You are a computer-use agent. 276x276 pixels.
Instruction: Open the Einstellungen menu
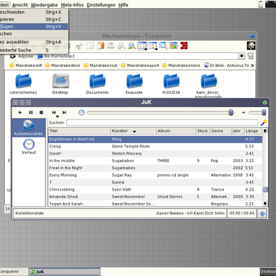(x=101, y=5)
